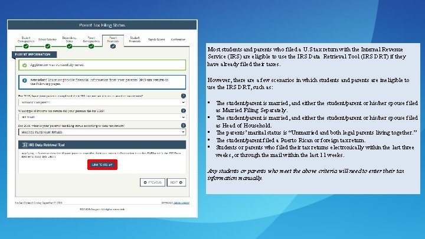425x239 pixels.
Task: Open the Dependency Status step tab
Action: [x=70, y=40]
